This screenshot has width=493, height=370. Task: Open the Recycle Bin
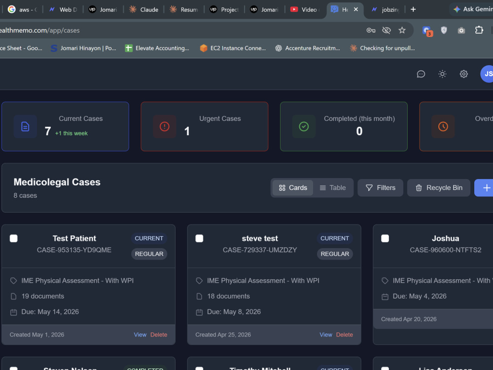coord(439,188)
